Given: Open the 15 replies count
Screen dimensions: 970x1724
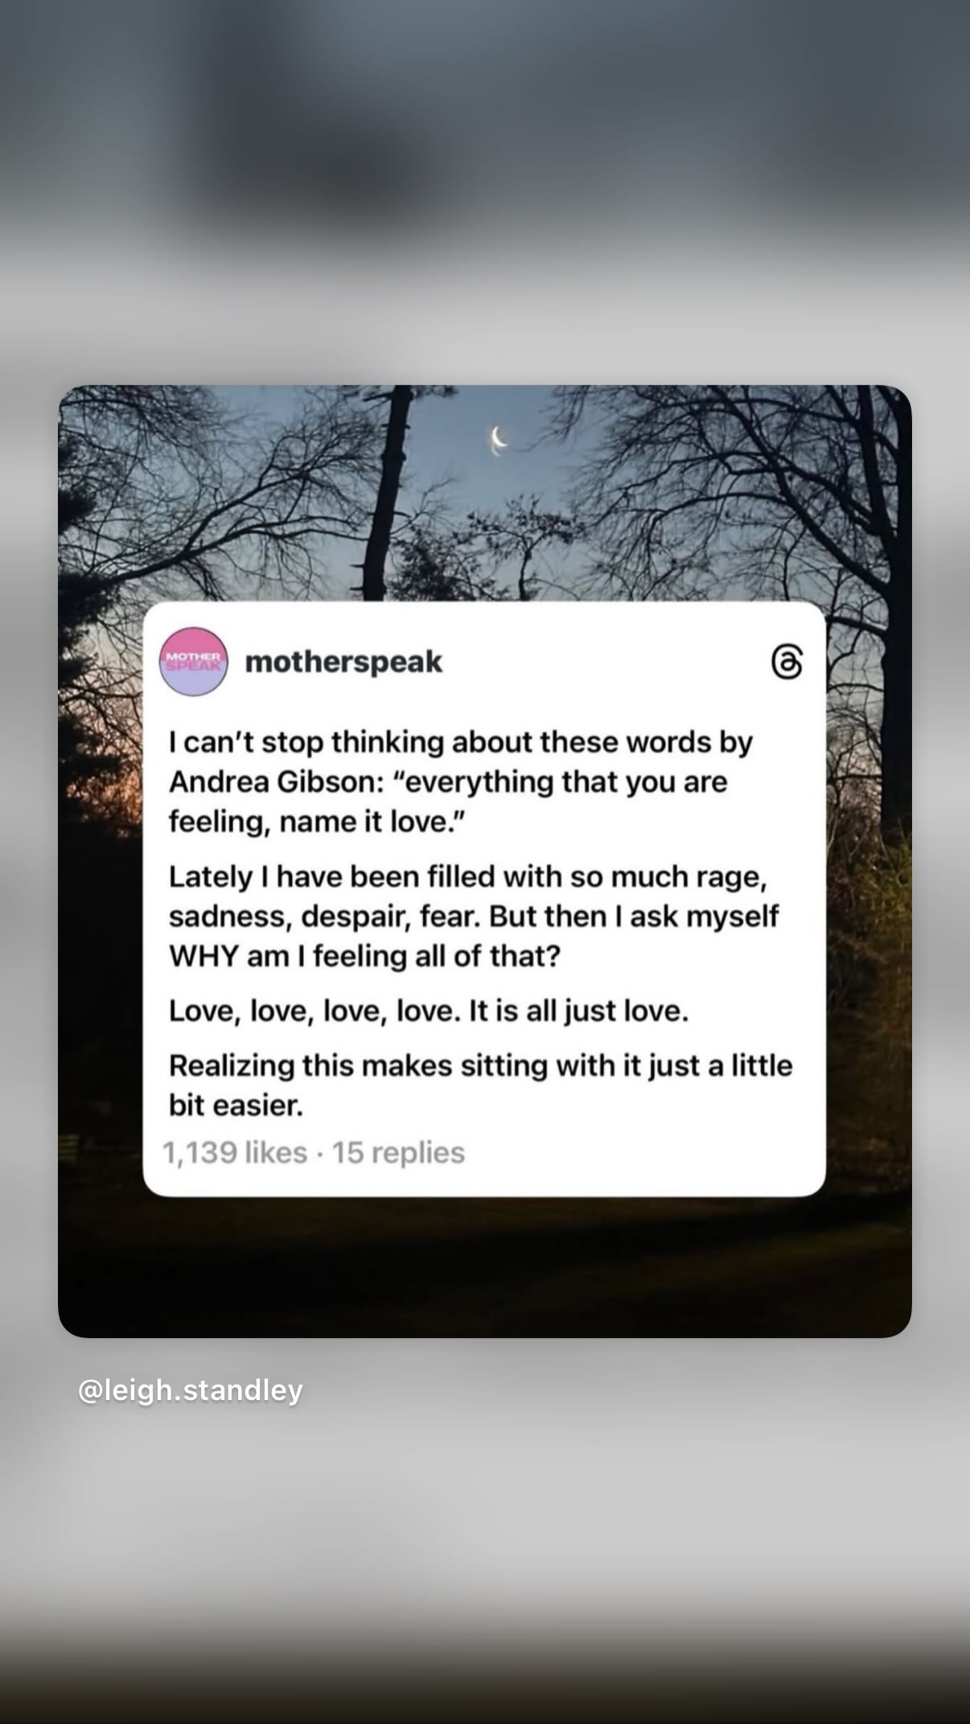Looking at the screenshot, I should (x=398, y=1152).
